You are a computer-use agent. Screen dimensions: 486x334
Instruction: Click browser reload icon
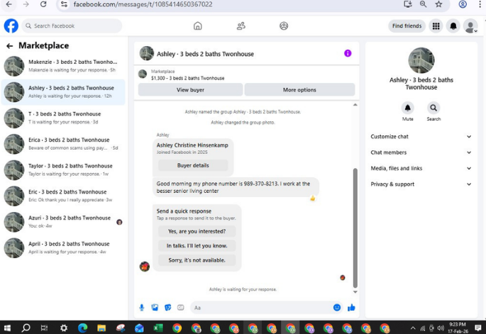point(43,4)
